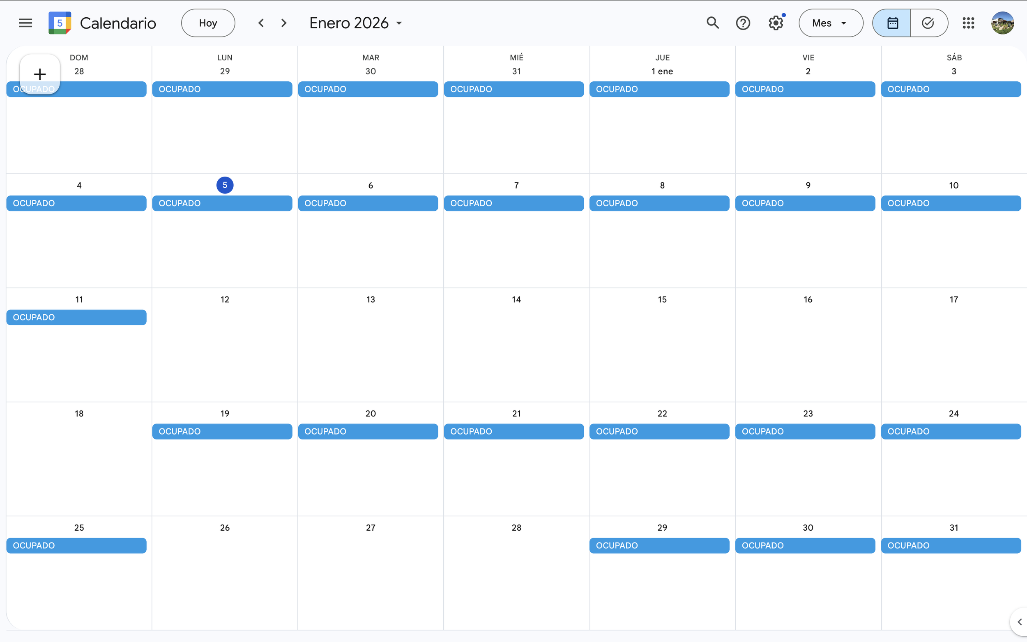This screenshot has height=642, width=1027.
Task: Open OCUPADO event on January 5
Action: click(222, 203)
